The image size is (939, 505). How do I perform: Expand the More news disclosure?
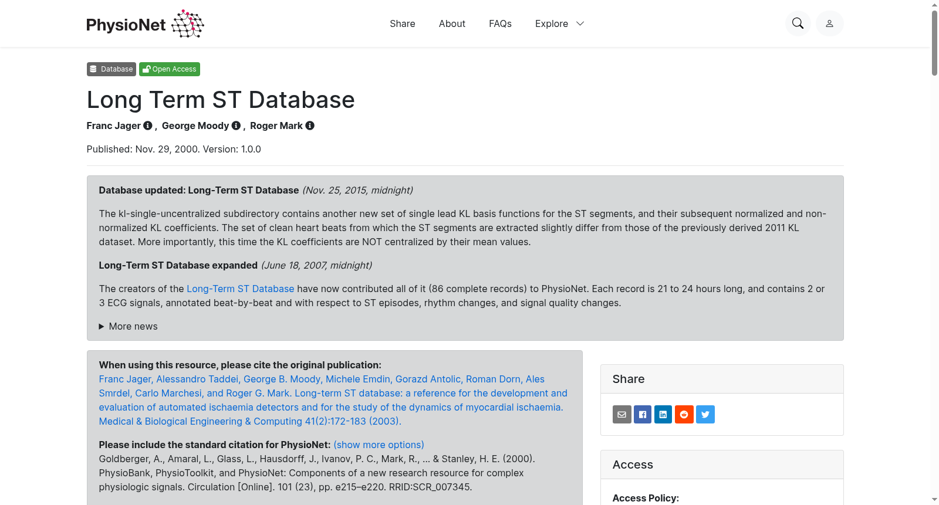(x=128, y=326)
